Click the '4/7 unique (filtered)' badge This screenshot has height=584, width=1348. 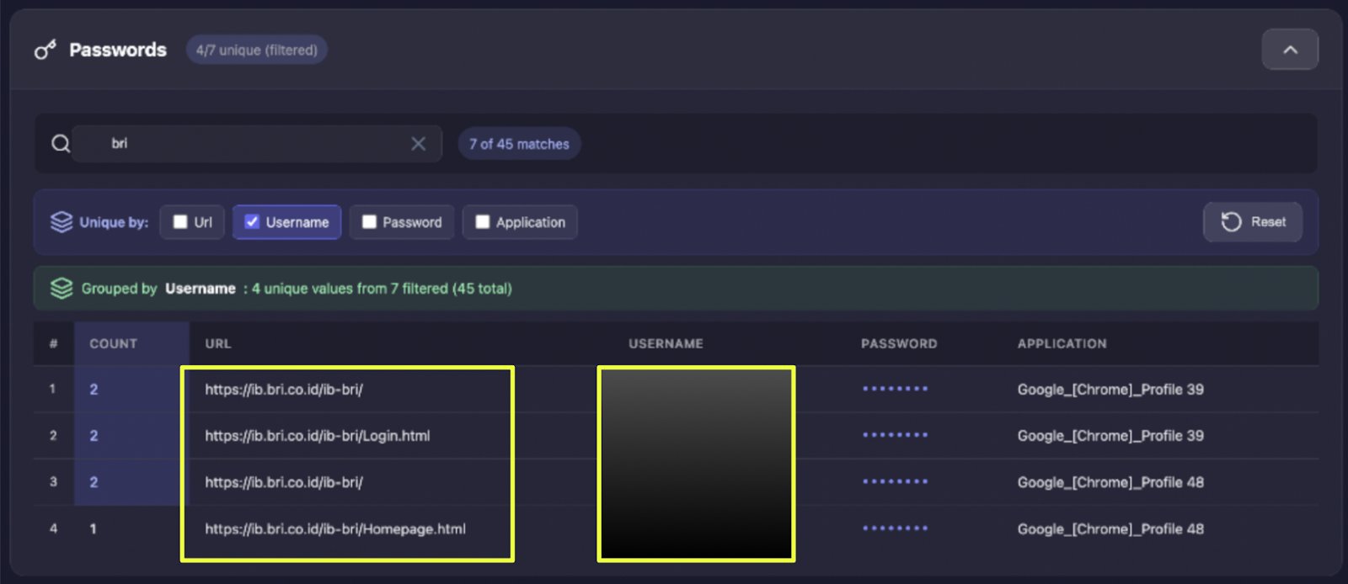pyautogui.click(x=257, y=50)
